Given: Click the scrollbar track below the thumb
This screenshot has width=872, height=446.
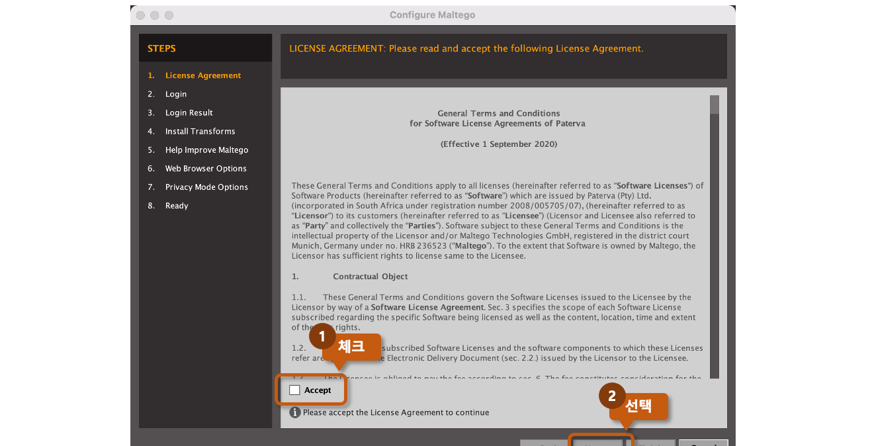Looking at the screenshot, I should coord(715,245).
